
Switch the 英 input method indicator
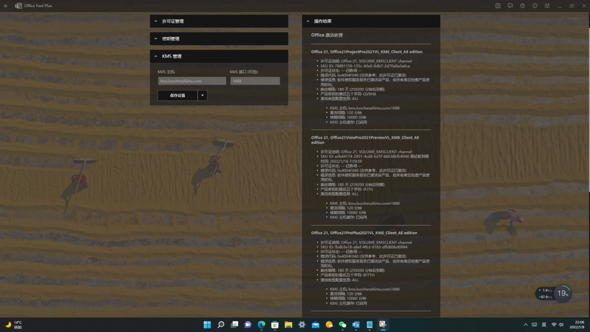[544, 324]
